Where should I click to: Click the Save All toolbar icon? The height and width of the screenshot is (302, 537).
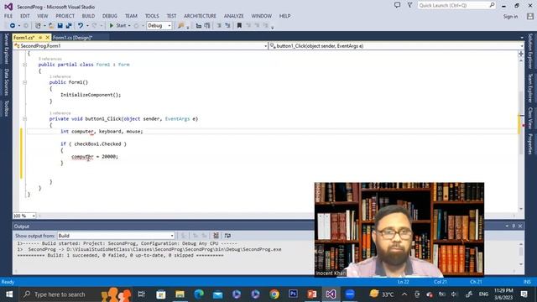pos(69,26)
